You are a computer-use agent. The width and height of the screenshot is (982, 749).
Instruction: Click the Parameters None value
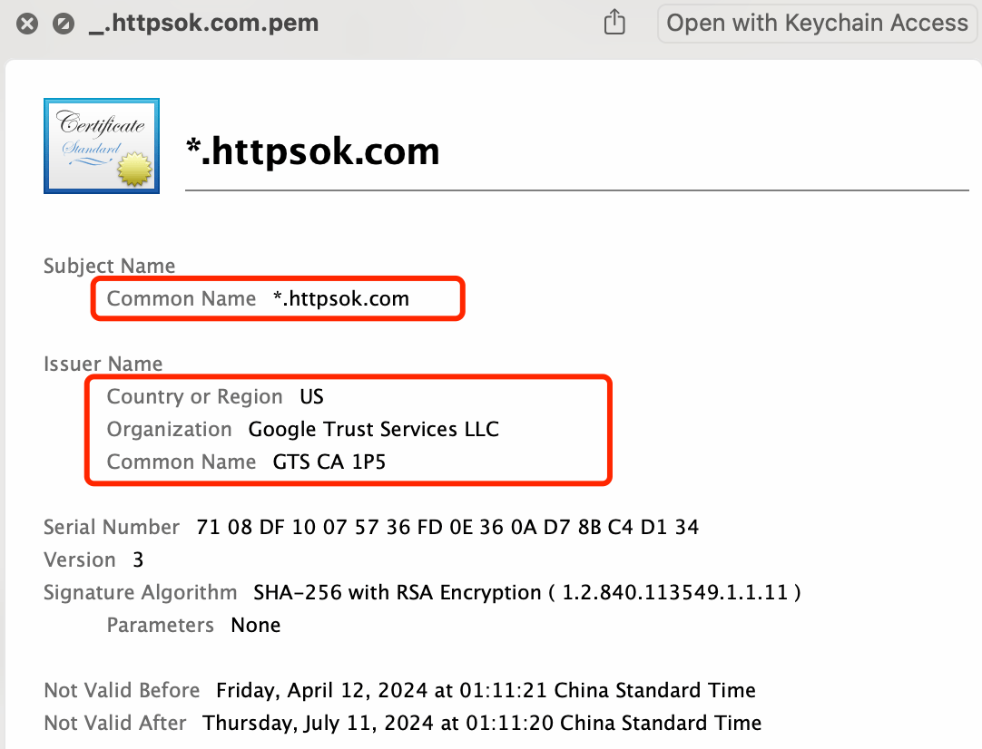pos(256,625)
